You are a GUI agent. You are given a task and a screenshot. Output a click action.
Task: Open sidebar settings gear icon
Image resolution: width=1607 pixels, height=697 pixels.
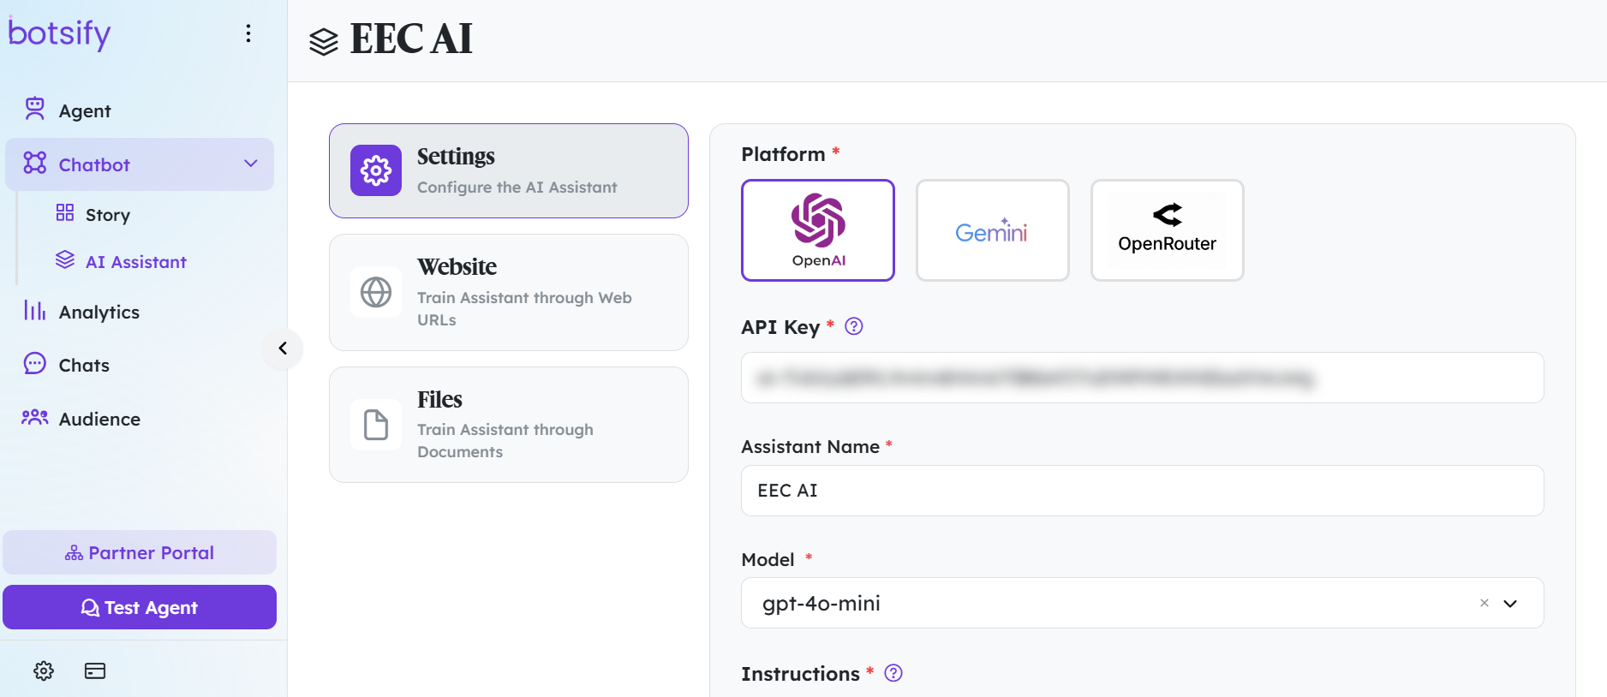(x=44, y=670)
